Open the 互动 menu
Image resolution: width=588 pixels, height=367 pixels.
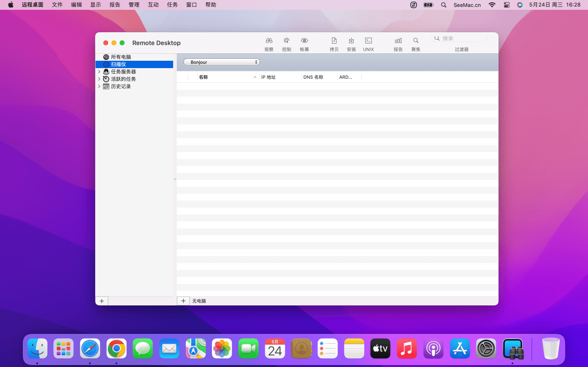click(153, 5)
